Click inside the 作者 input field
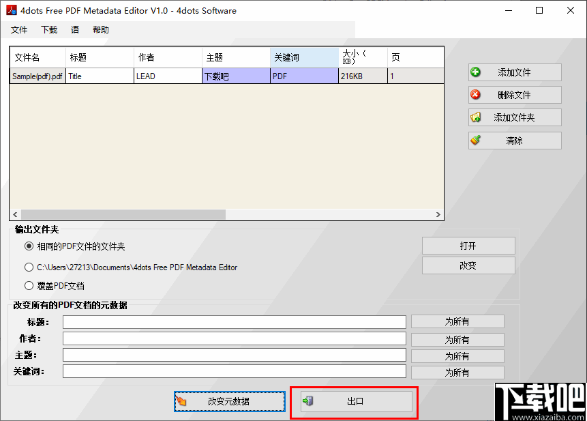Viewport: 587px width, 421px height. click(x=234, y=339)
